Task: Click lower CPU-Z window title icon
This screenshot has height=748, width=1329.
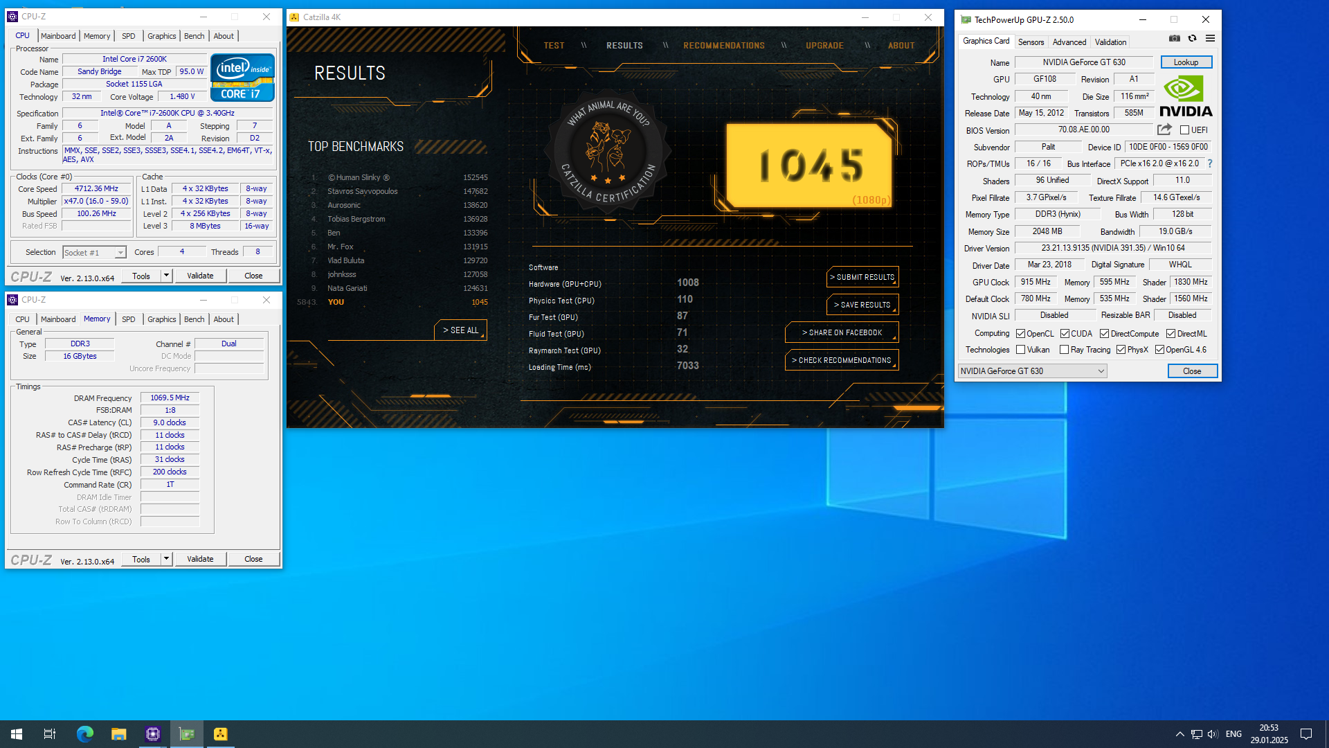Action: [x=12, y=300]
